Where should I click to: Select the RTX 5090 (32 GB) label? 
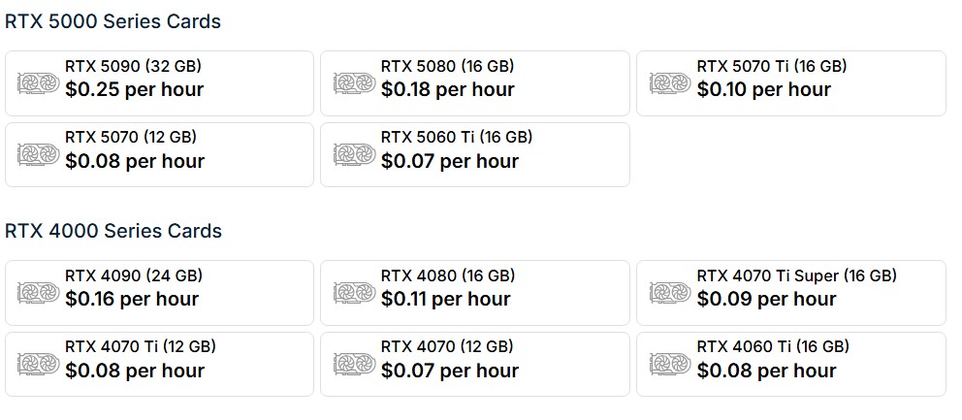pyautogui.click(x=133, y=67)
